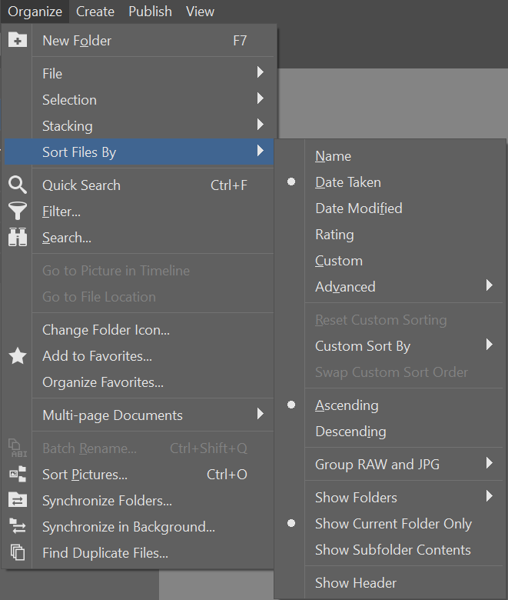Open Change Folder Icon dialog
508x600 pixels.
click(x=106, y=330)
